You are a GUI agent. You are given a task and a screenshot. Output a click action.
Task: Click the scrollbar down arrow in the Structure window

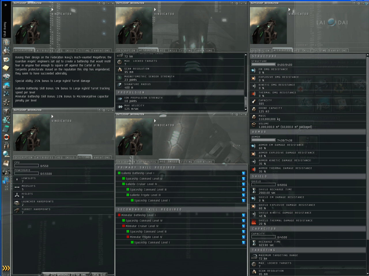coord(367,273)
